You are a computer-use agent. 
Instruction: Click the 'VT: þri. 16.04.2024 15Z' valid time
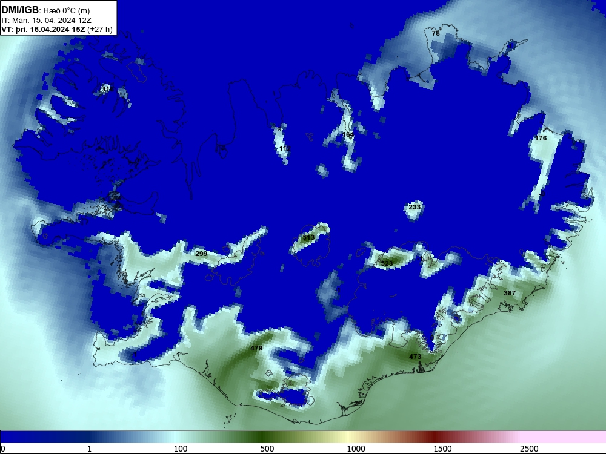tap(43, 30)
